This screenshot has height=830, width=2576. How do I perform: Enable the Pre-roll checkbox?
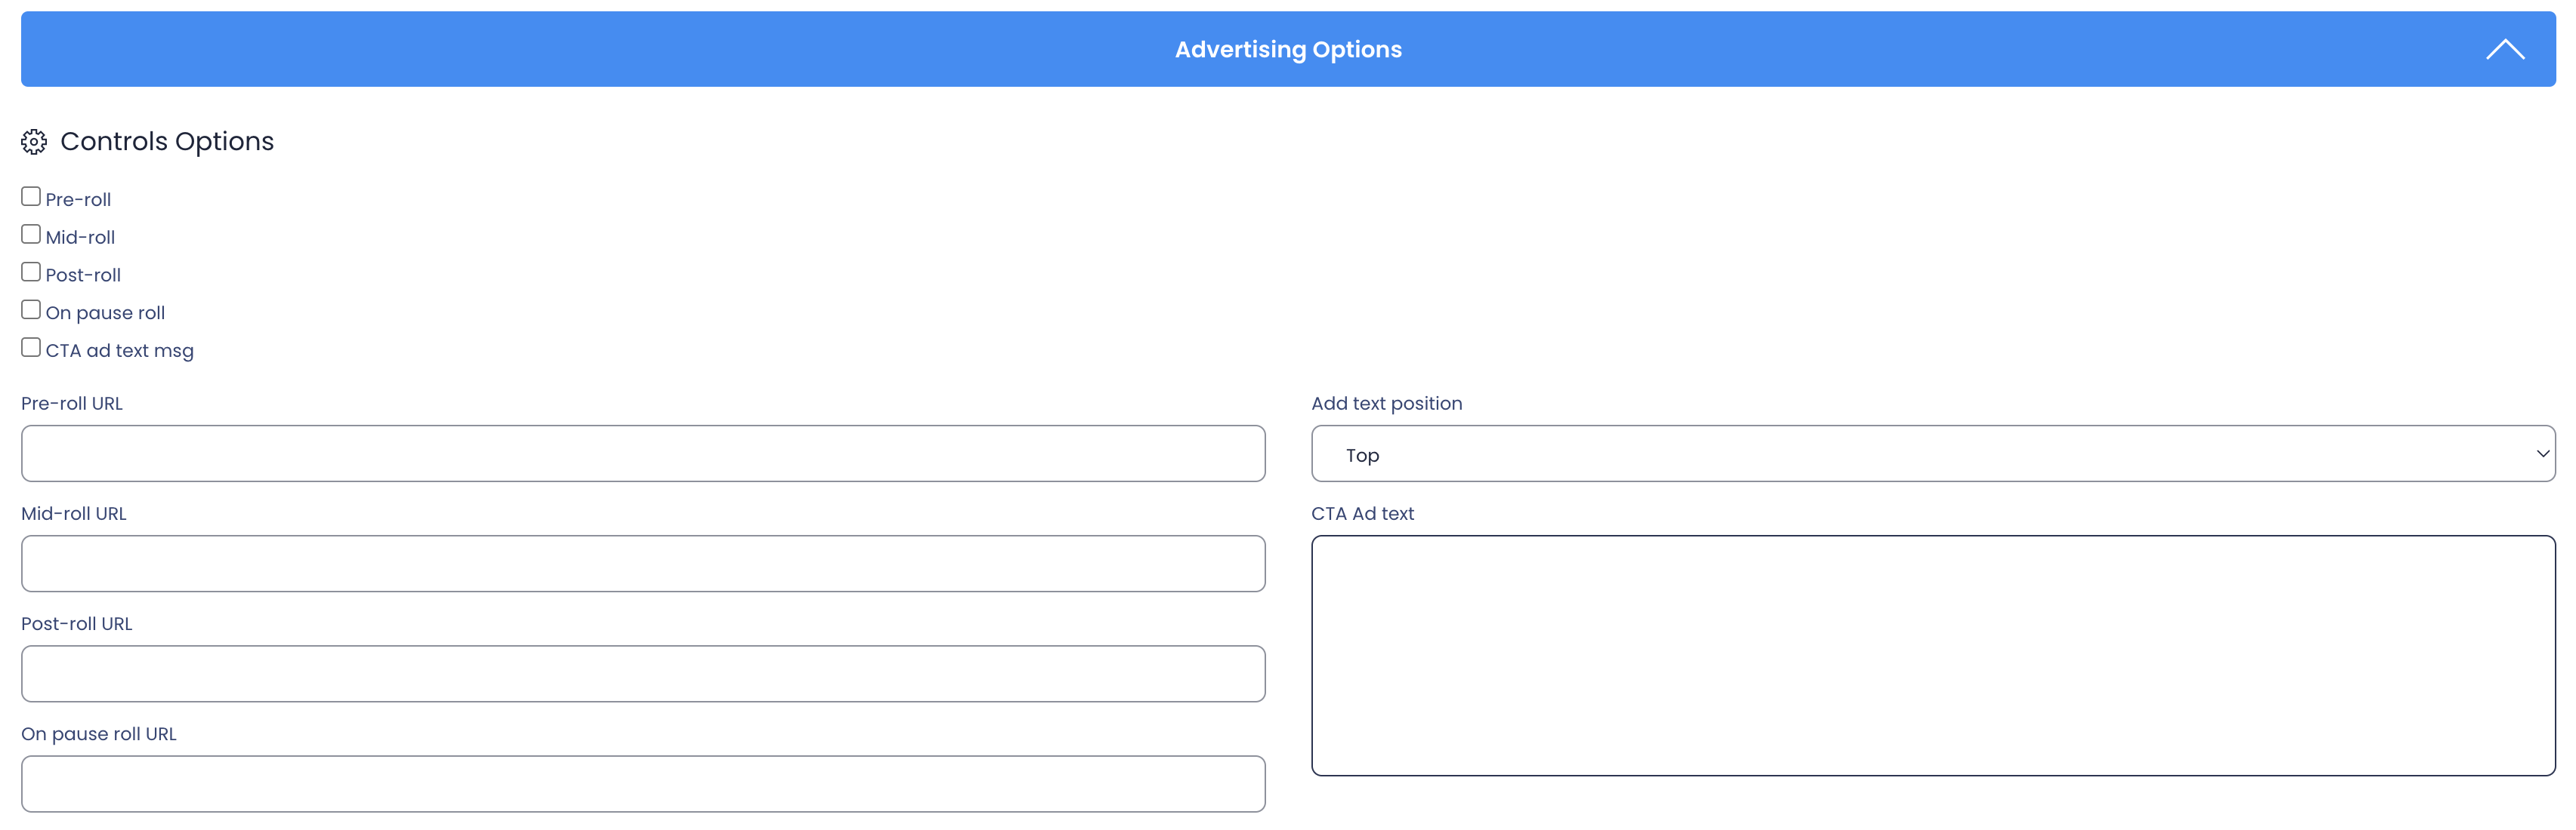click(31, 197)
